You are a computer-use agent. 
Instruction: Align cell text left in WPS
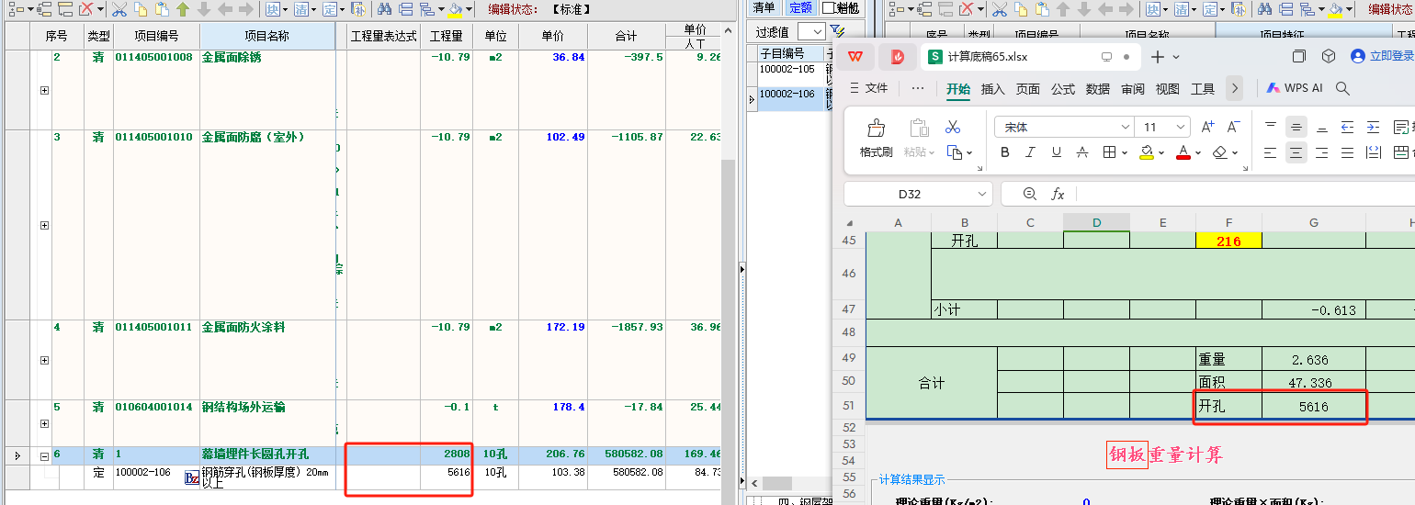[x=1271, y=152]
